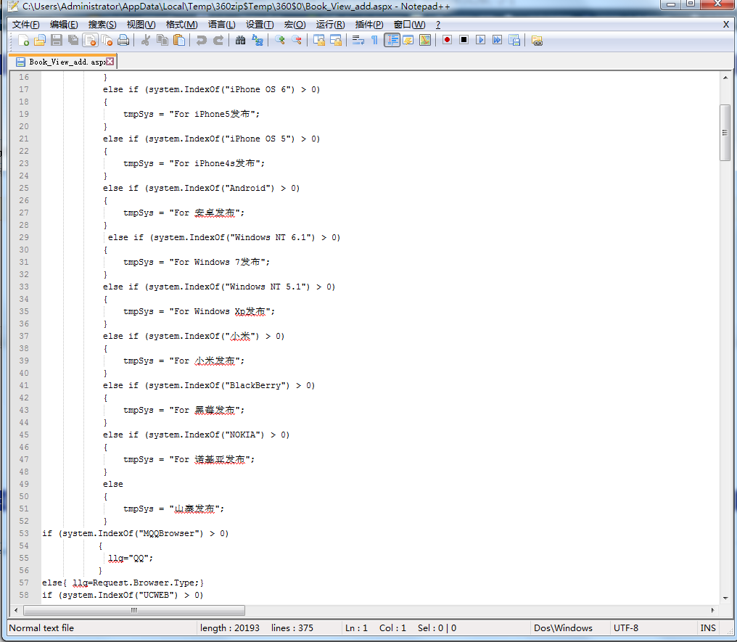
Task: Click the horizontal scrollbar right arrow
Action: pos(712,610)
